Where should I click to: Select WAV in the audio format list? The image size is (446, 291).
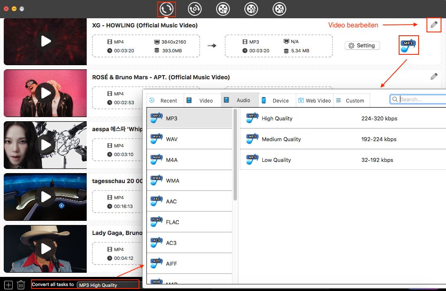190,139
